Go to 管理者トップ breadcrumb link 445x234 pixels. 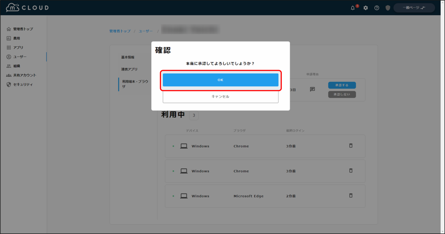click(120, 31)
